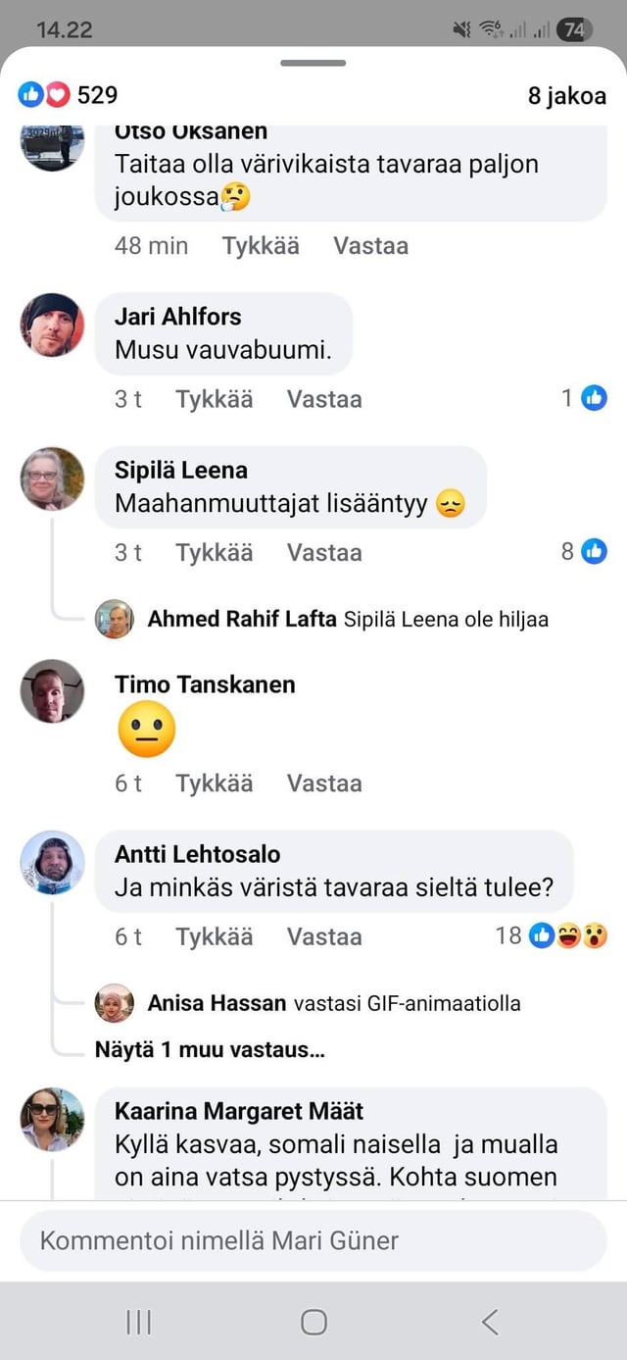View reaction emojis on Antti Lehtosalo's comment
Image resolution: width=627 pixels, height=1360 pixels.
(568, 936)
